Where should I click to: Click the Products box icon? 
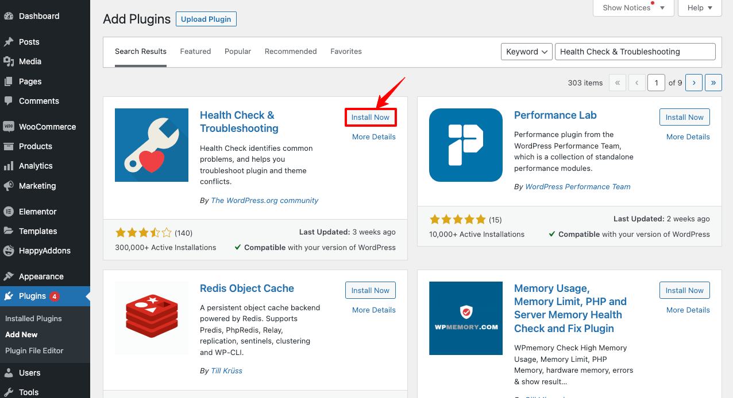[9, 146]
